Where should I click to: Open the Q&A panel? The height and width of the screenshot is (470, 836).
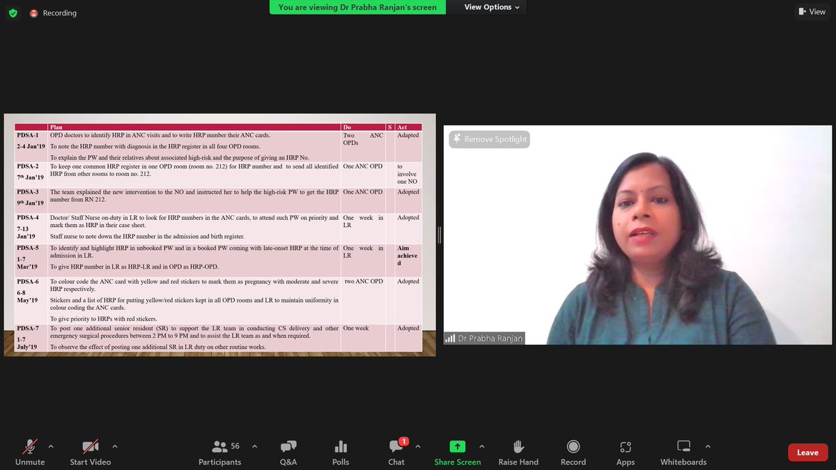[x=288, y=452]
